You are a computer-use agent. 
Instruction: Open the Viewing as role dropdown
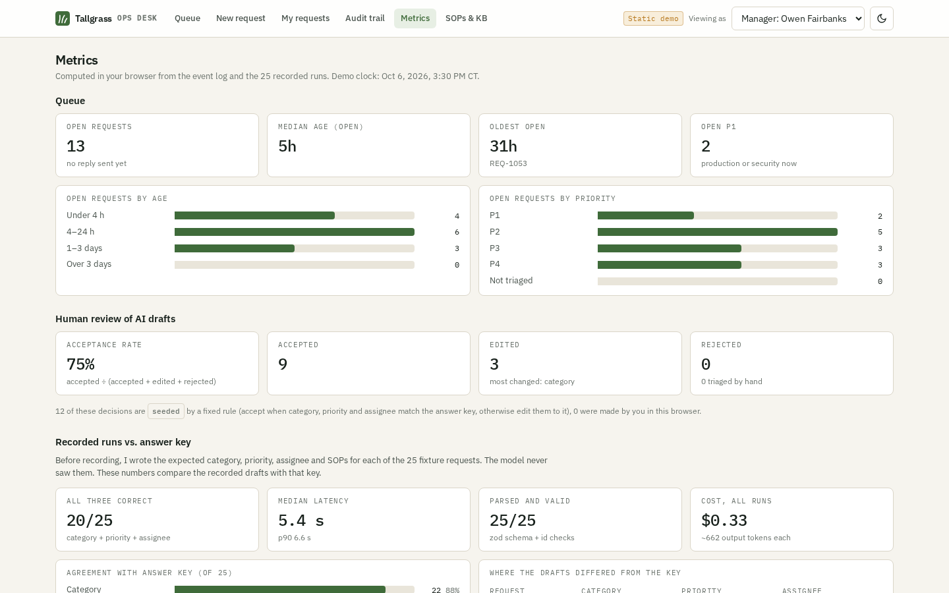click(798, 18)
